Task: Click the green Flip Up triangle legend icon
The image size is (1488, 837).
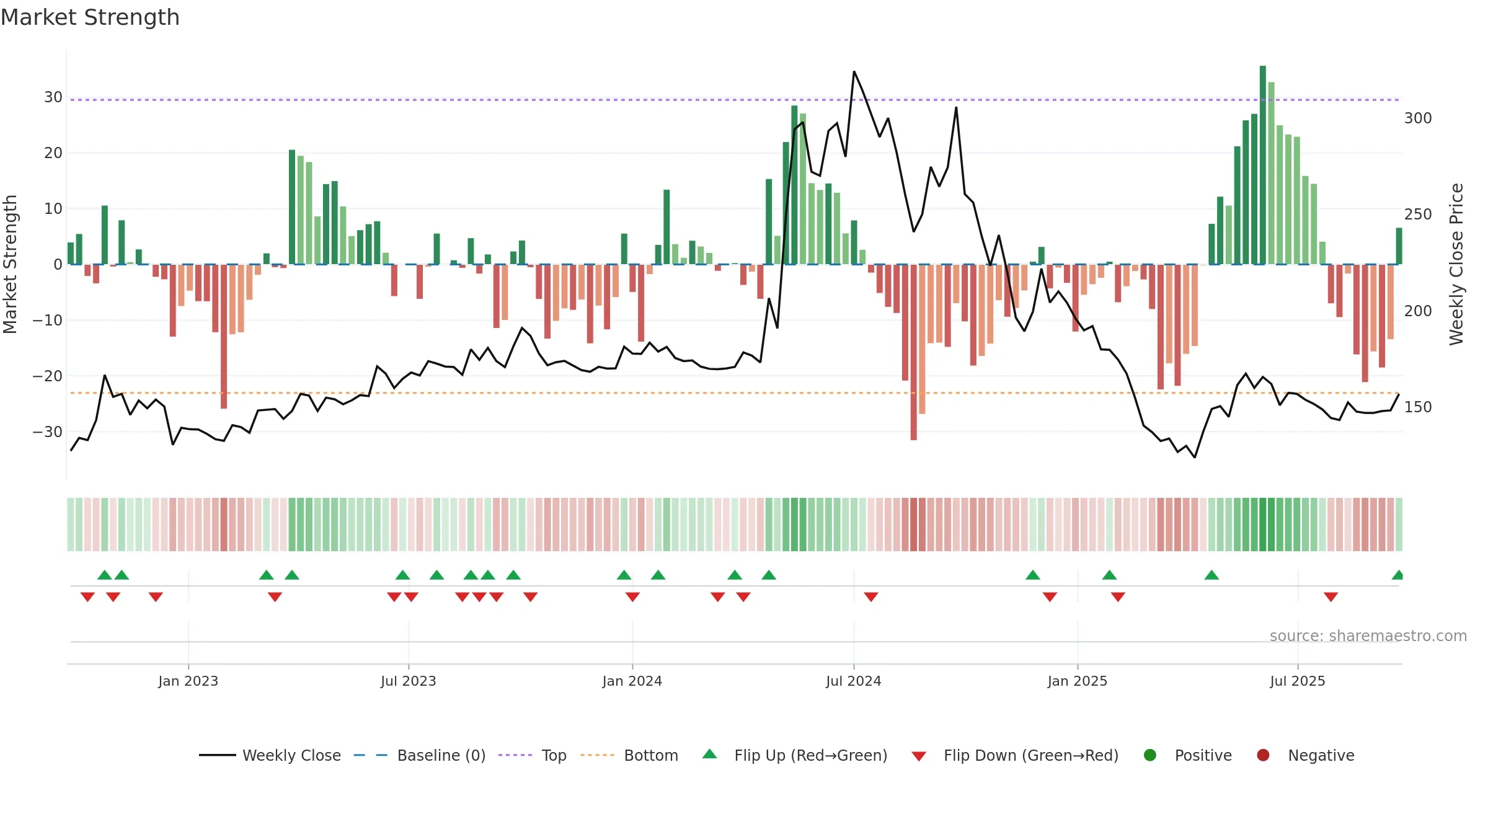Action: coord(710,754)
